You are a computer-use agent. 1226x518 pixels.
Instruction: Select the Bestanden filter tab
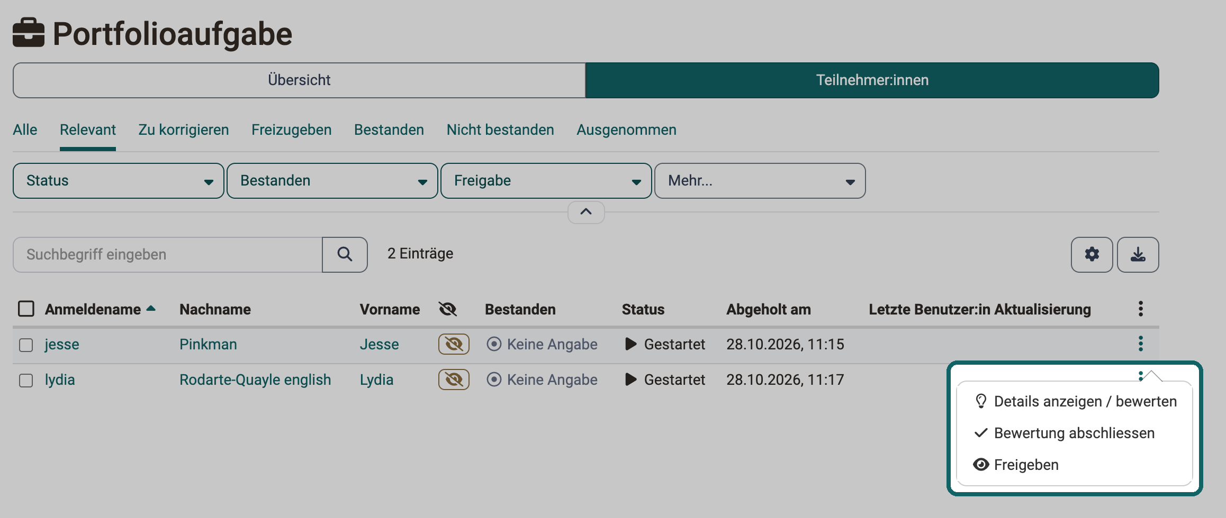389,130
